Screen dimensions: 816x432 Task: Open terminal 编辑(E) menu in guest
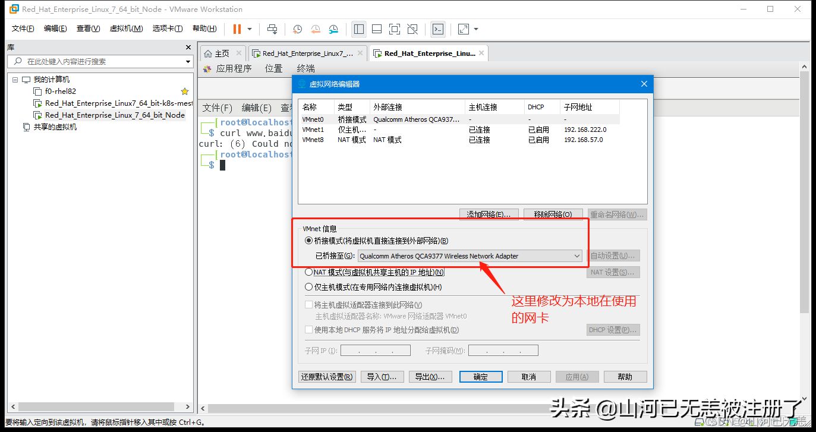(257, 108)
